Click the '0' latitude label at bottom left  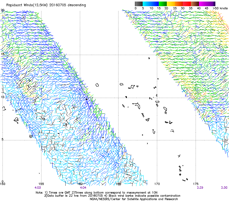(x=2, y=182)
